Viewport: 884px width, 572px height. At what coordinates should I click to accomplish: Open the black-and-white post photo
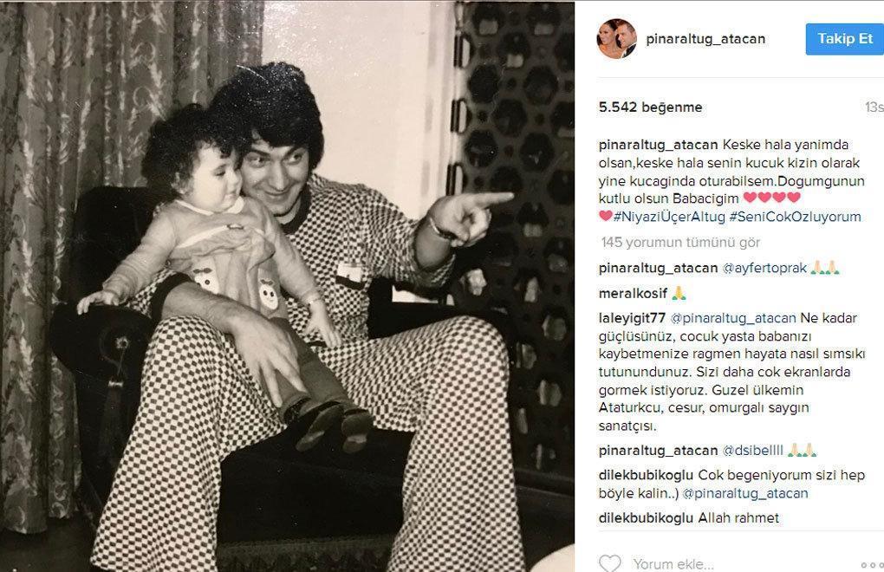point(288,286)
